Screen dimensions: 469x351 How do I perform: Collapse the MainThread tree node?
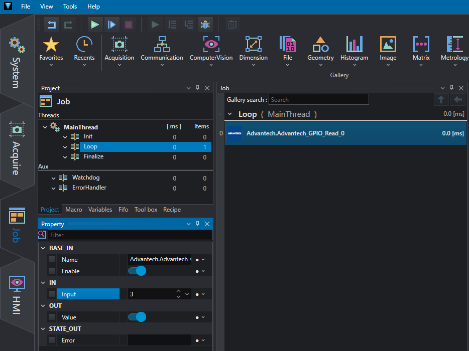(x=45, y=127)
